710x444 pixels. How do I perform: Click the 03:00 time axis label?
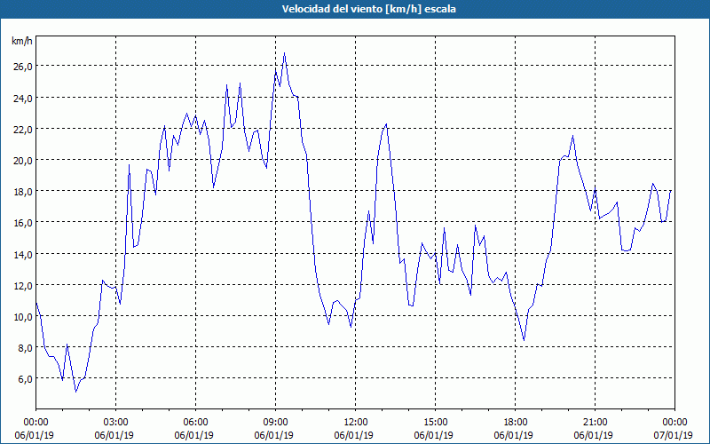tap(115, 423)
